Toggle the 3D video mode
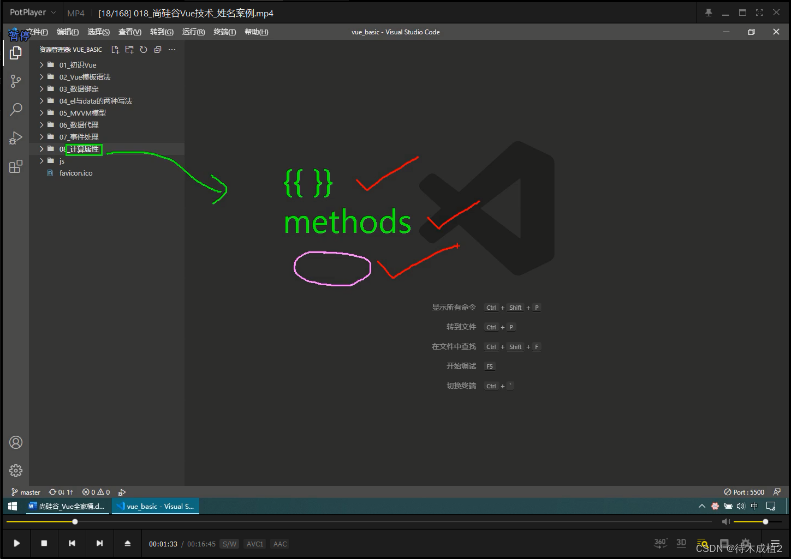 (681, 543)
